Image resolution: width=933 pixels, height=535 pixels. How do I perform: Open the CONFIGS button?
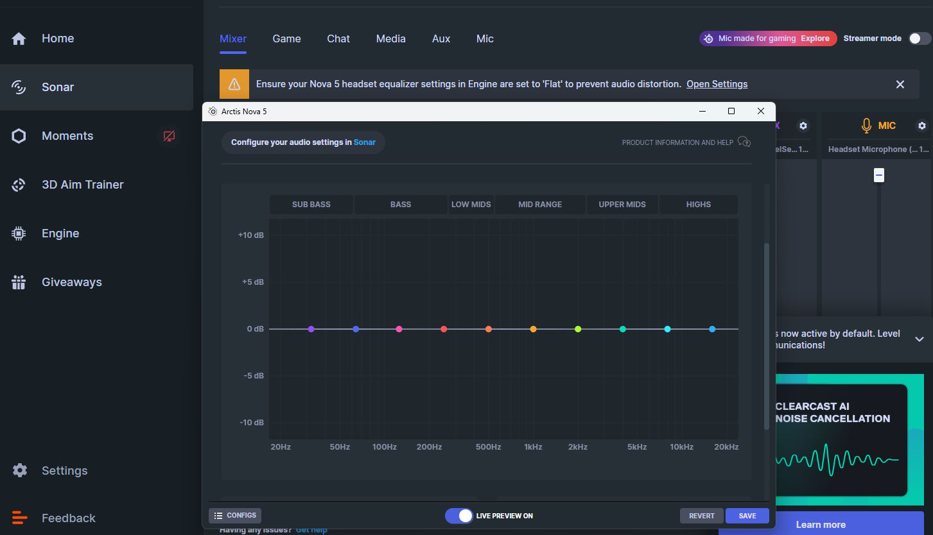click(x=235, y=515)
